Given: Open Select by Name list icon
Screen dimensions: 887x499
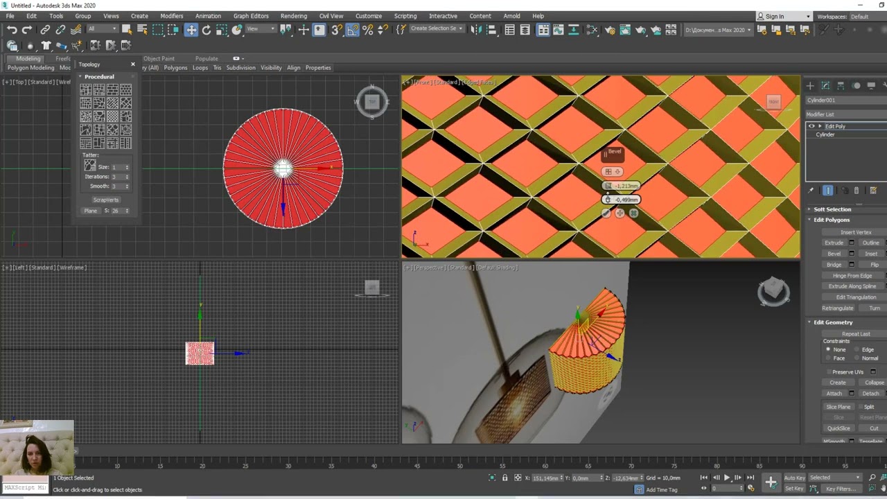Looking at the screenshot, I should (142, 29).
